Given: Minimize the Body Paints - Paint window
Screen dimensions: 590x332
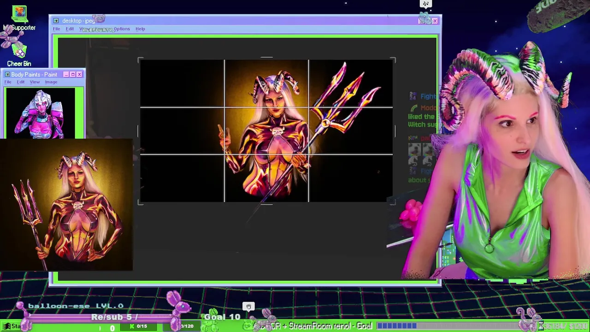Looking at the screenshot, I should pyautogui.click(x=66, y=74).
